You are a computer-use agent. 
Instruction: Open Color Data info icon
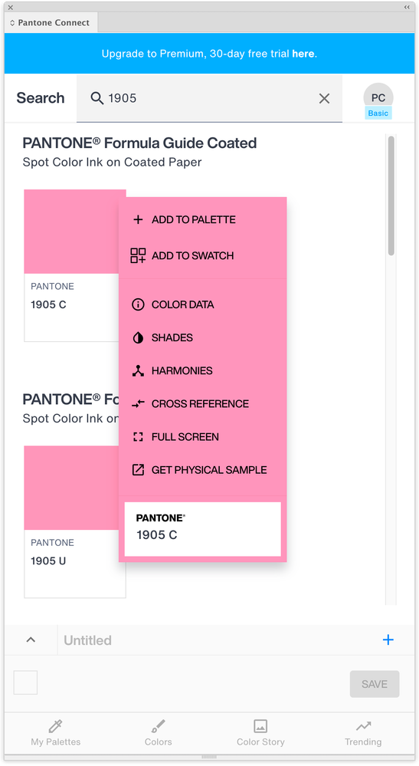tap(138, 305)
